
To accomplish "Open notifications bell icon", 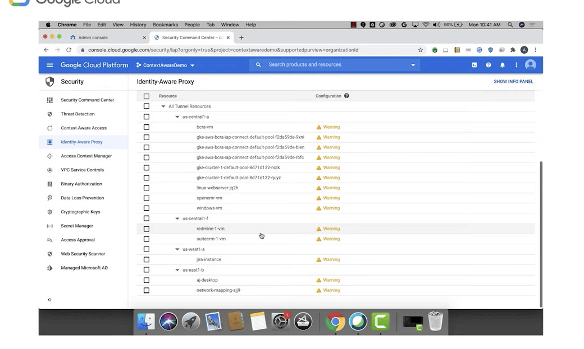I will 503,65.
